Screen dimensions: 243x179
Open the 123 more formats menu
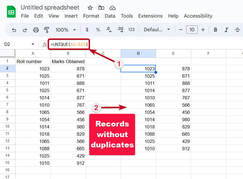(132, 30)
